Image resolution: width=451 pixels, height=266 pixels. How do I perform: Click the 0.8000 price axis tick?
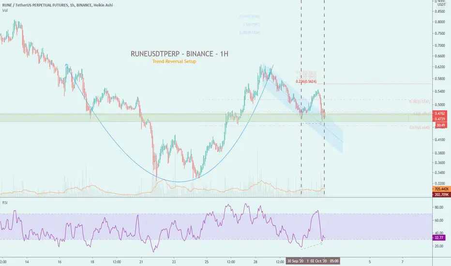point(440,22)
